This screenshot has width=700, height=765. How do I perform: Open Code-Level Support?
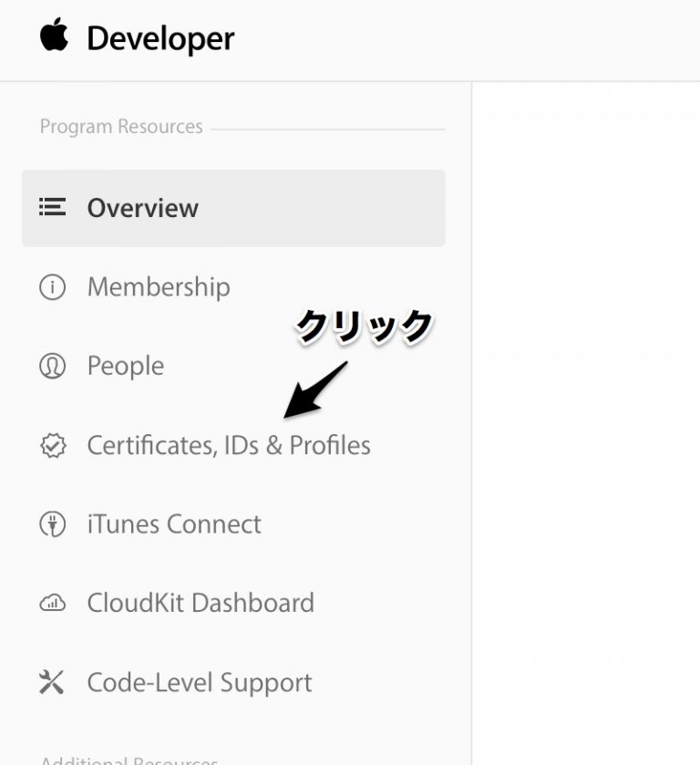click(200, 683)
